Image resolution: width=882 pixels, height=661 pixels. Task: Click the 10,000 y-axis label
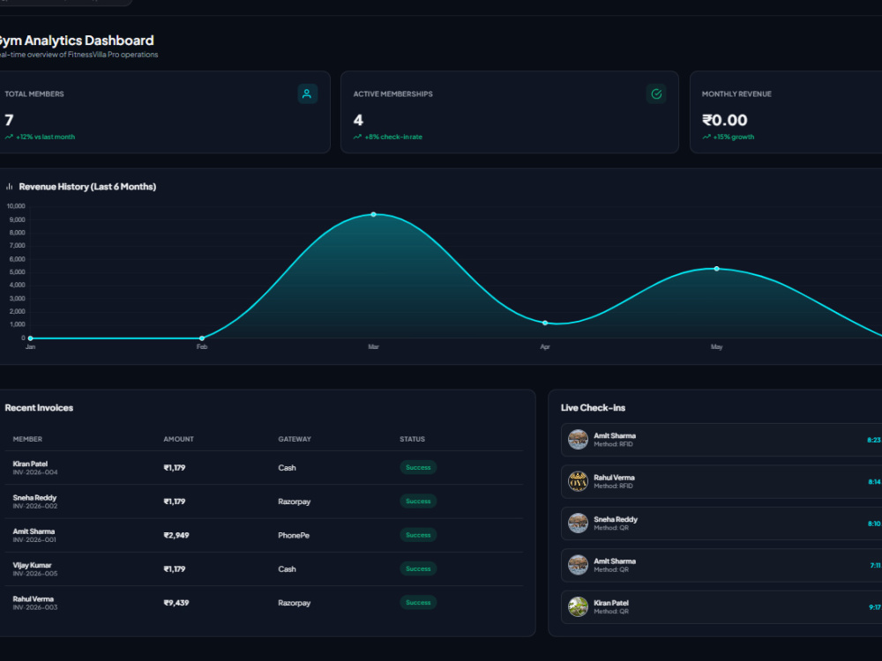16,206
